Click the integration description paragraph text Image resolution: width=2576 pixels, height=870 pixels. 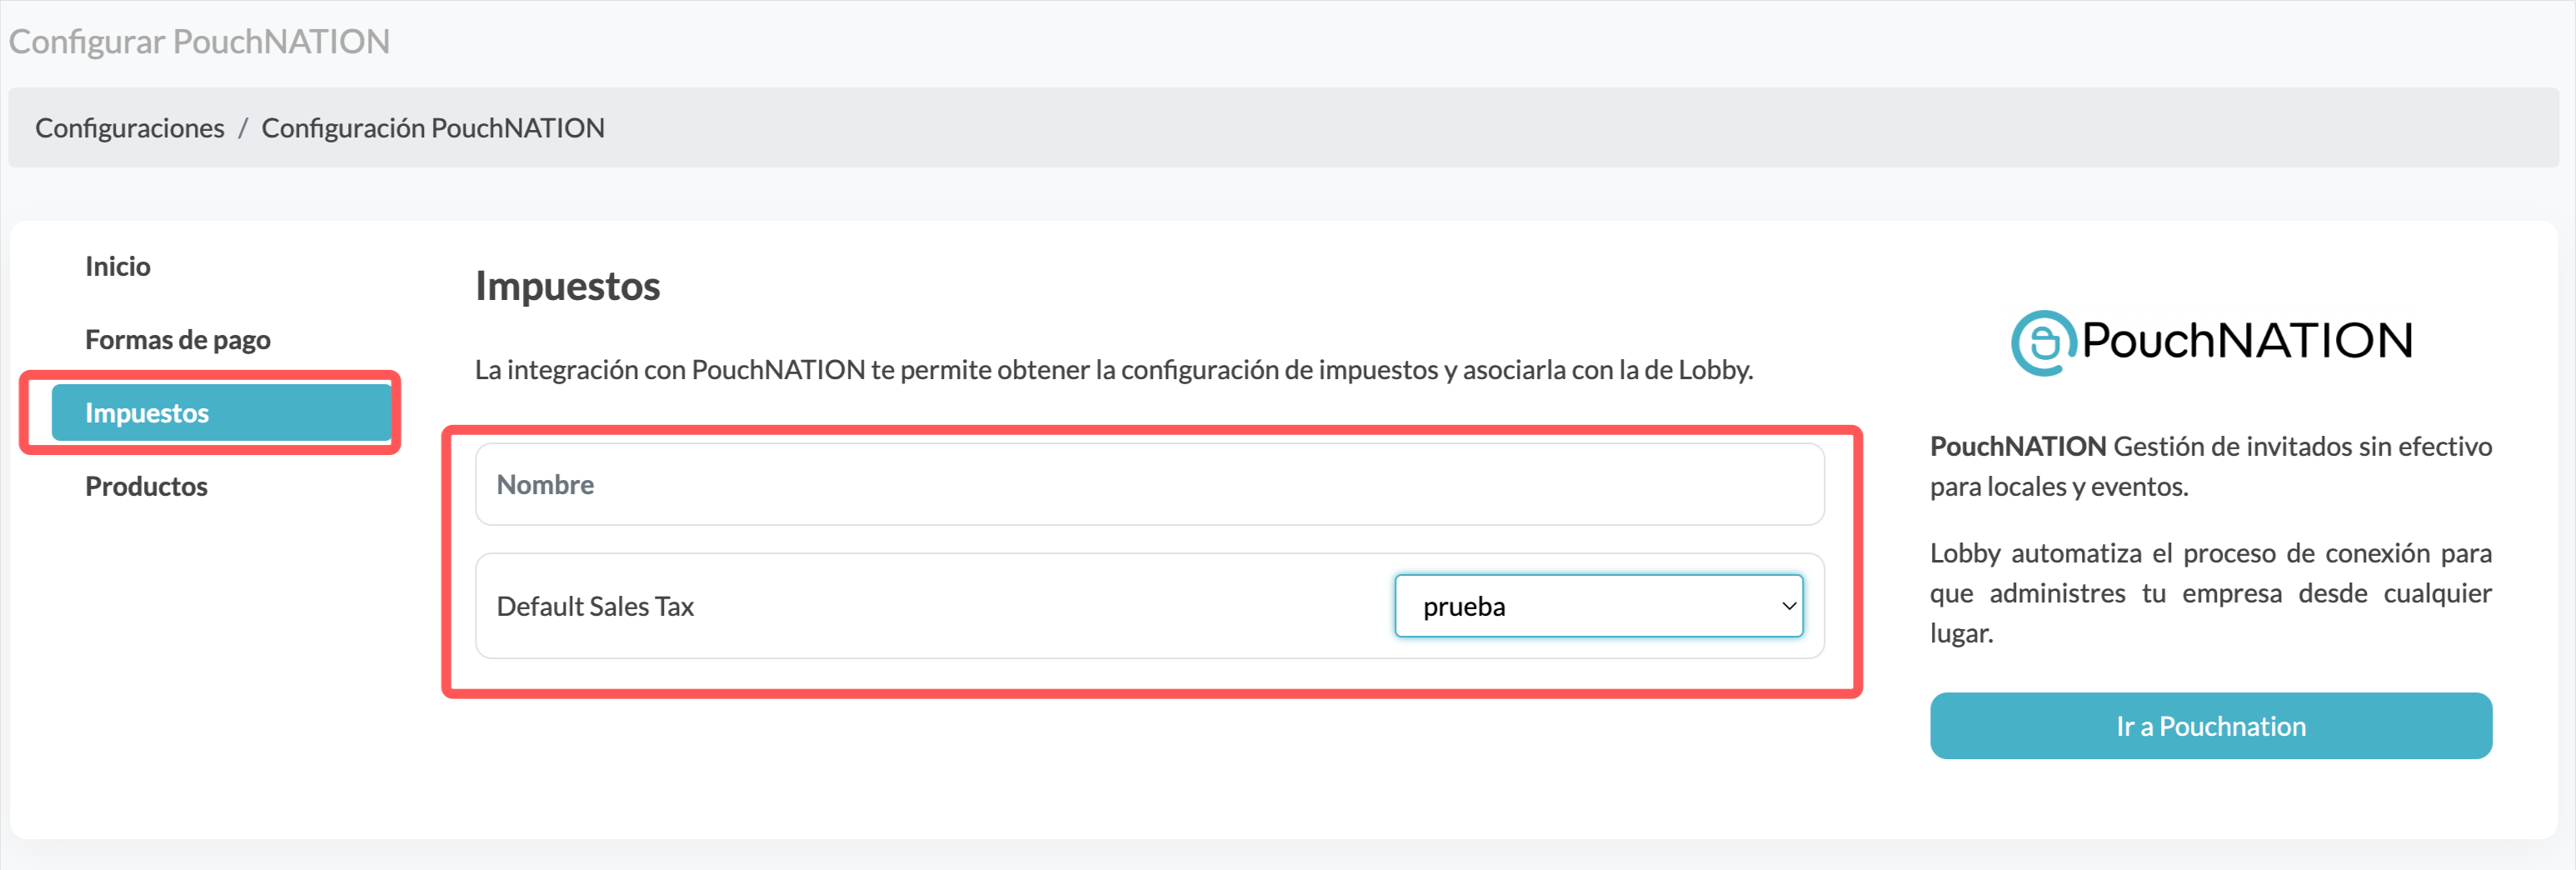[x=1113, y=370]
